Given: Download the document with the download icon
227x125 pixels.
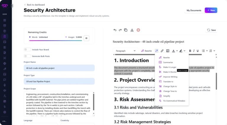Looking at the screenshot, I should [132, 30].
